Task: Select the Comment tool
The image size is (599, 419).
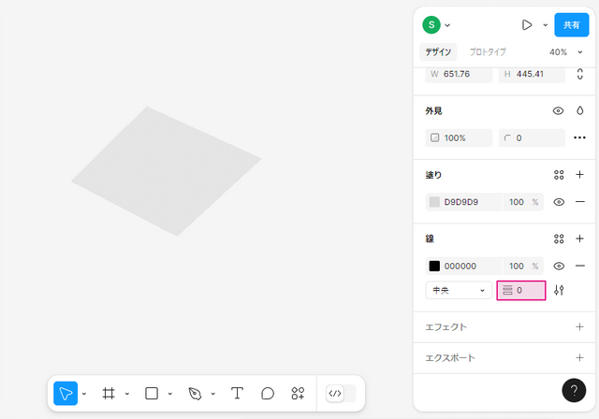Action: point(268,394)
